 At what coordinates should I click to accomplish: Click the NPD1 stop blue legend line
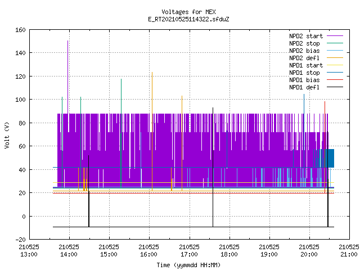pyautogui.click(x=335, y=73)
